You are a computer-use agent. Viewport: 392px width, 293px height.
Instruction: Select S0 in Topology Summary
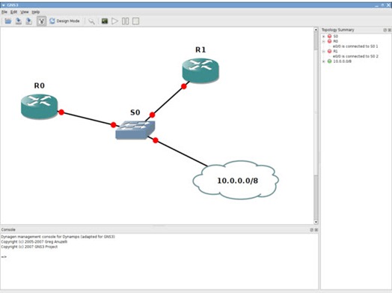pos(335,36)
